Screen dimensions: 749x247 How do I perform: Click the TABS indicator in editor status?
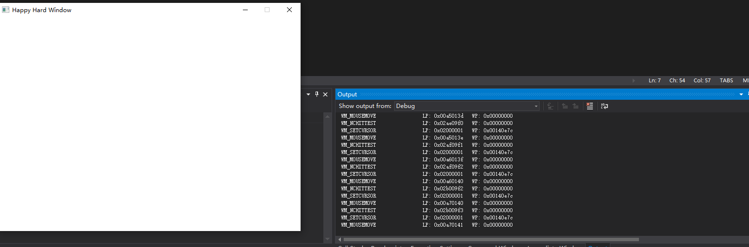pyautogui.click(x=726, y=80)
